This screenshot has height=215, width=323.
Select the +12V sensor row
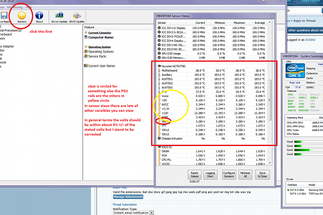point(212,113)
